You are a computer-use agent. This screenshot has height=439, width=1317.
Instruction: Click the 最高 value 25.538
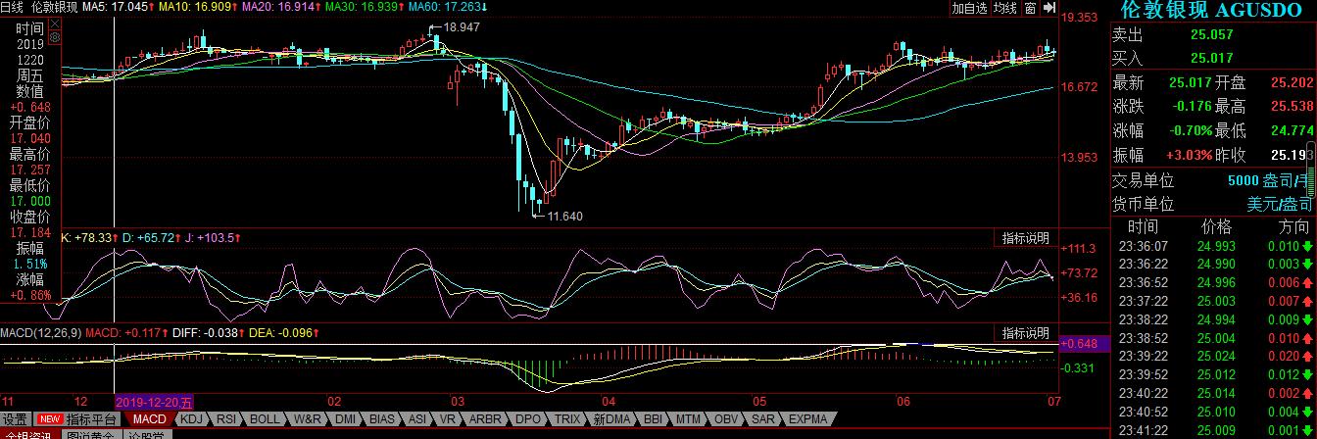(x=1292, y=107)
